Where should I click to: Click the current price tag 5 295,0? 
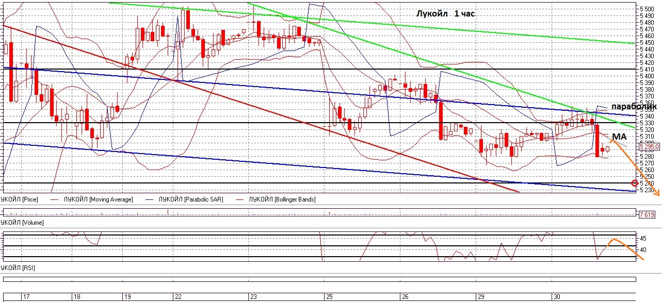pos(648,147)
